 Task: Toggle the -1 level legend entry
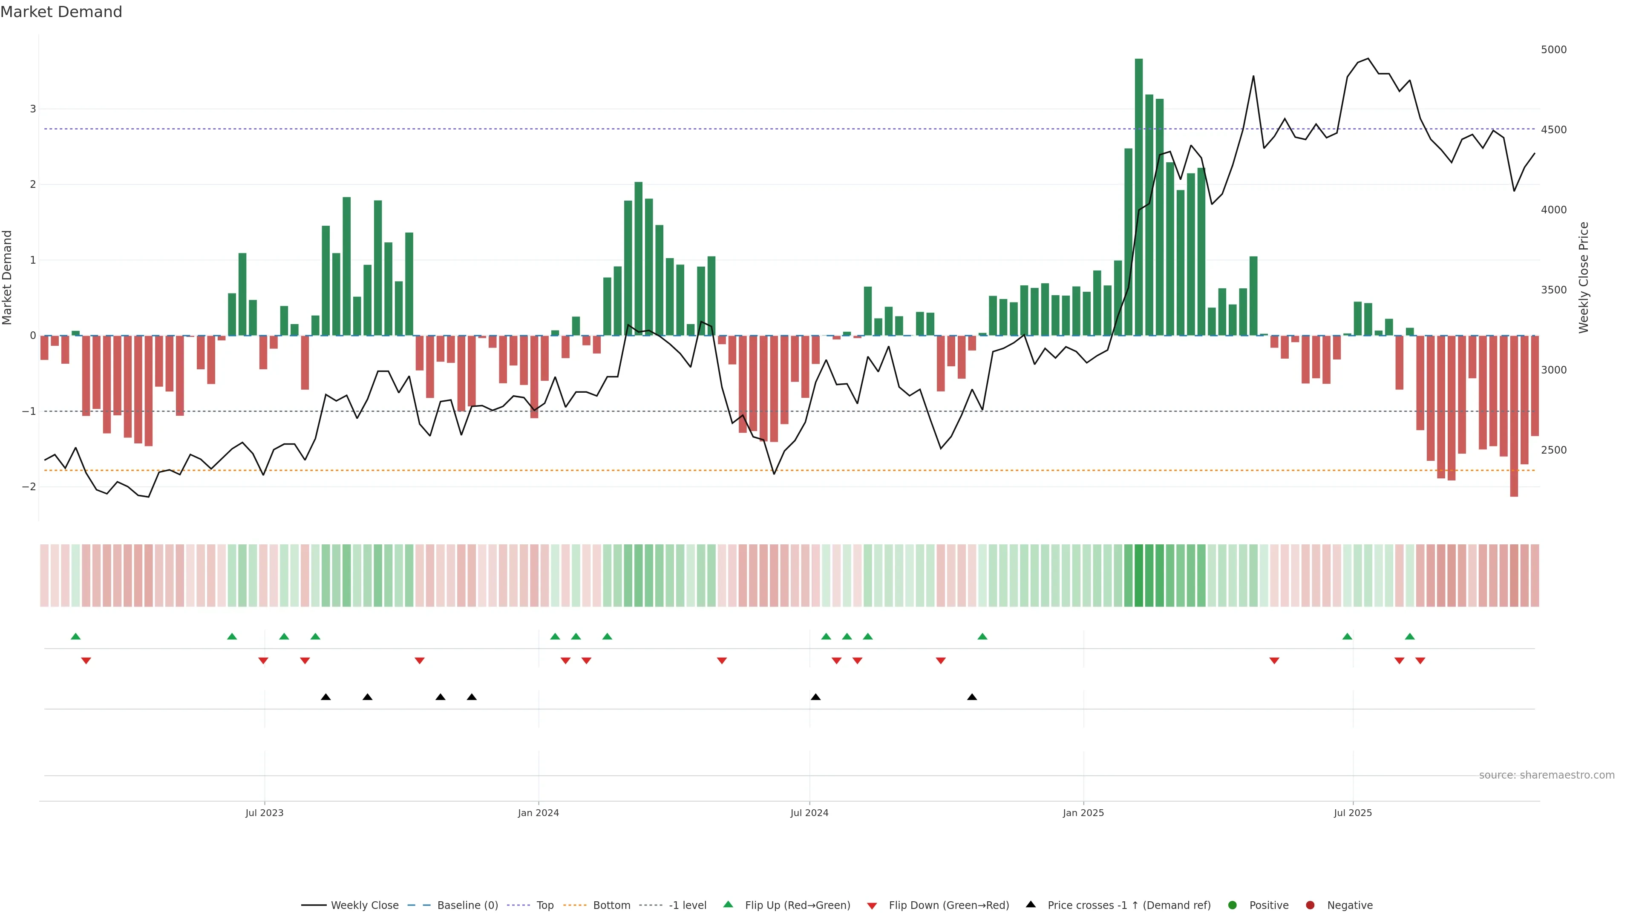(x=687, y=905)
